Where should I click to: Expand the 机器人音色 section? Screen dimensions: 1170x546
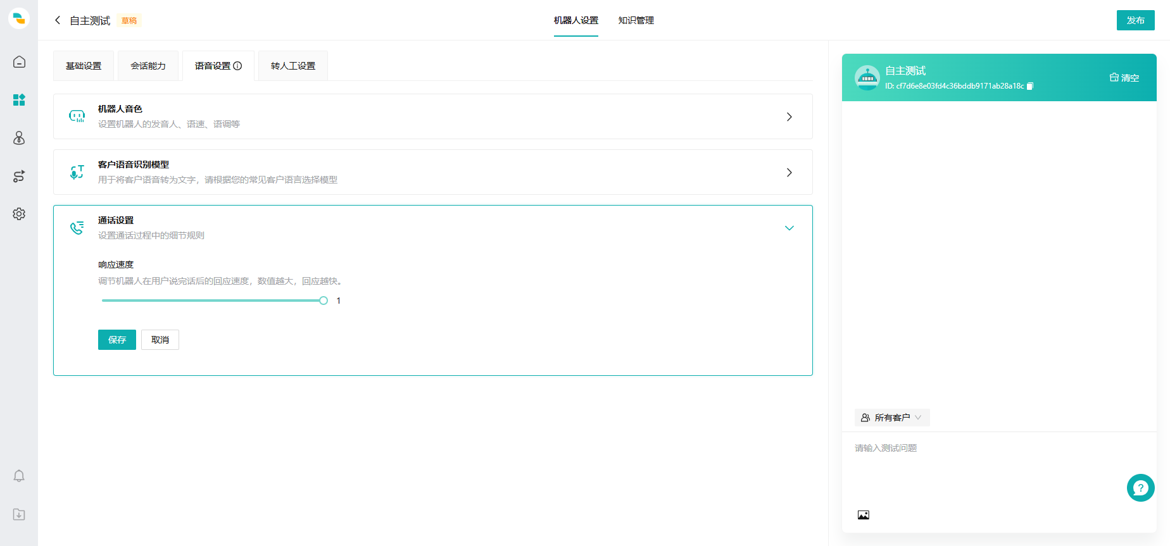pos(789,116)
